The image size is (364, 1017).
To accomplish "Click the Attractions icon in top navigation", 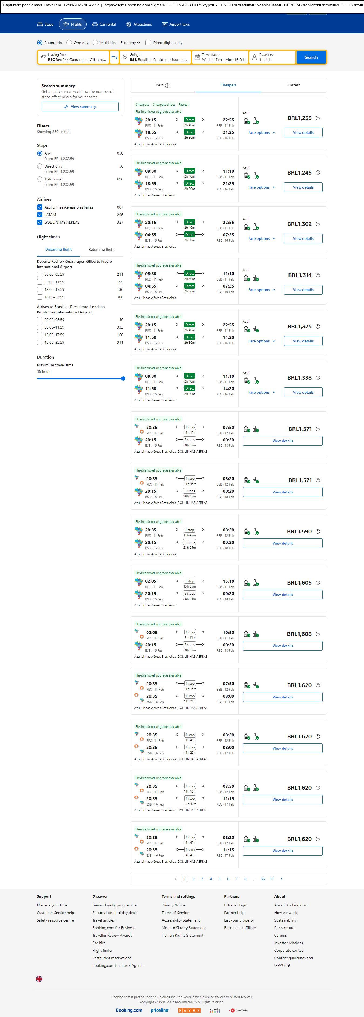I will click(129, 25).
